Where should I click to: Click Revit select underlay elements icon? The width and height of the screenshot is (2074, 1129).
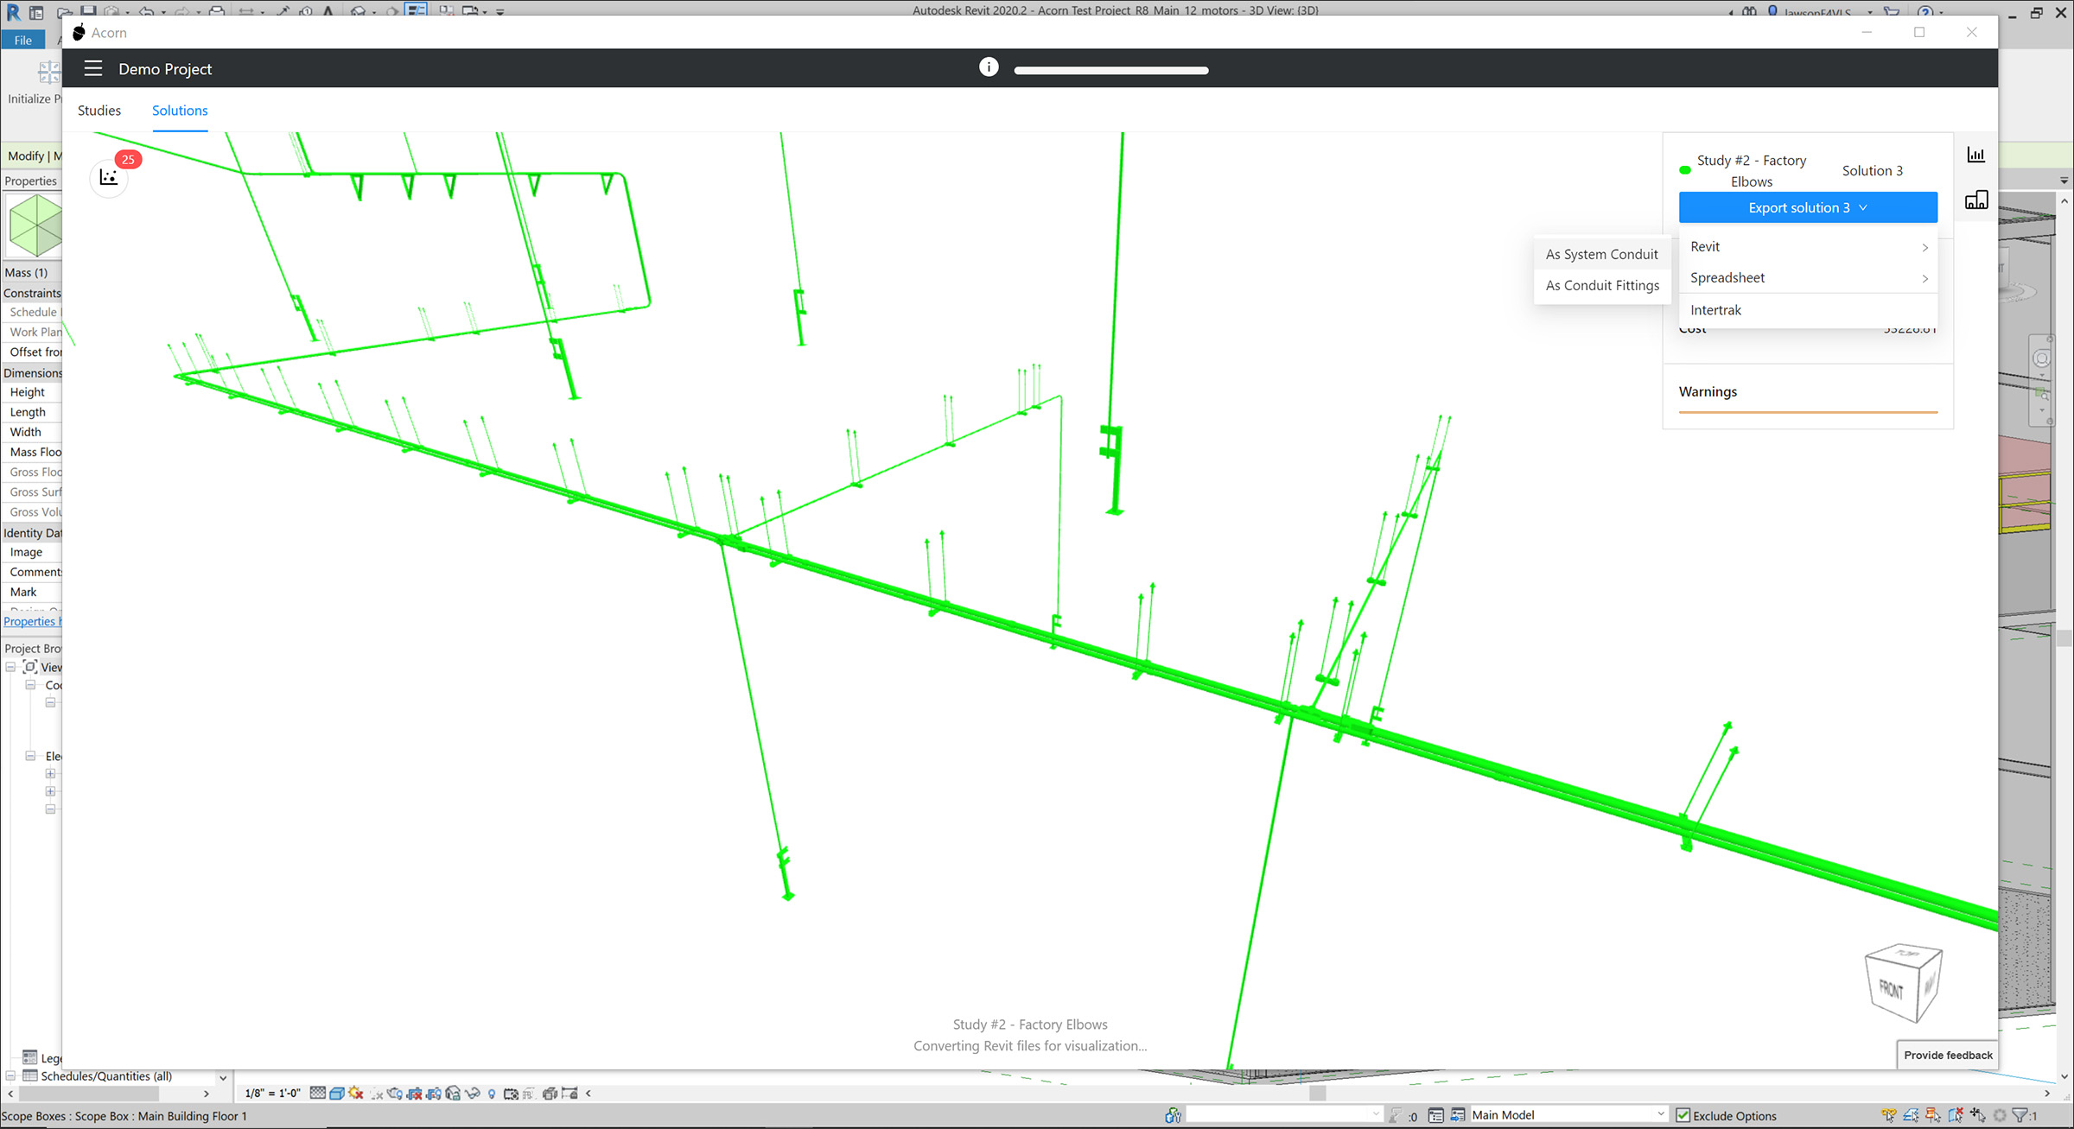[x=1911, y=1115]
